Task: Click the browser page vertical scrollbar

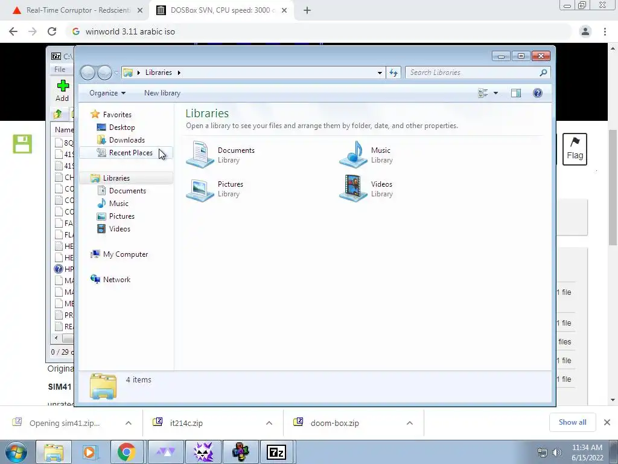Action: (x=613, y=187)
